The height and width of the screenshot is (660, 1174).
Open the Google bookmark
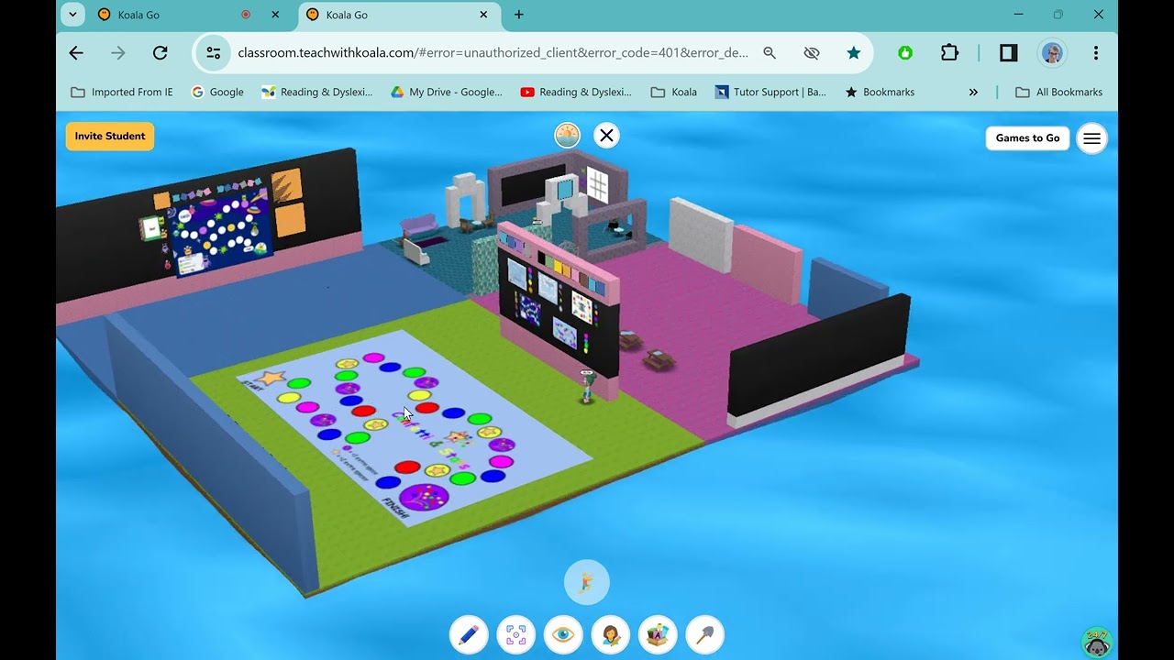tap(217, 92)
